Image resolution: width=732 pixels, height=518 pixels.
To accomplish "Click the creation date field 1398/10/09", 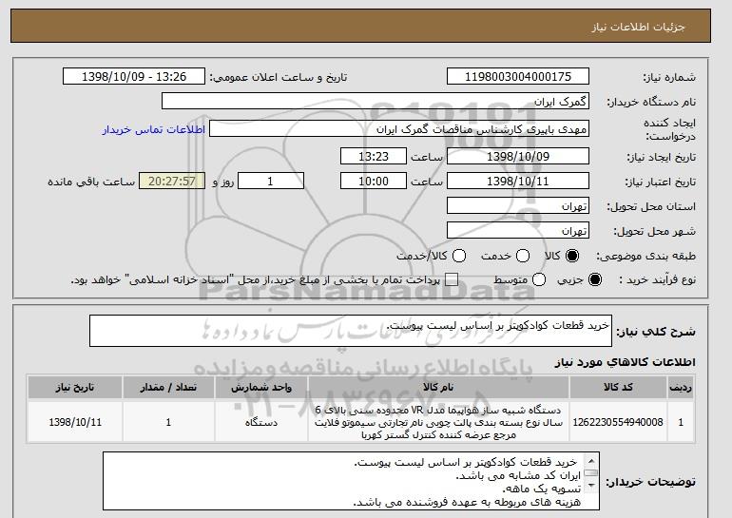I will pyautogui.click(x=518, y=156).
